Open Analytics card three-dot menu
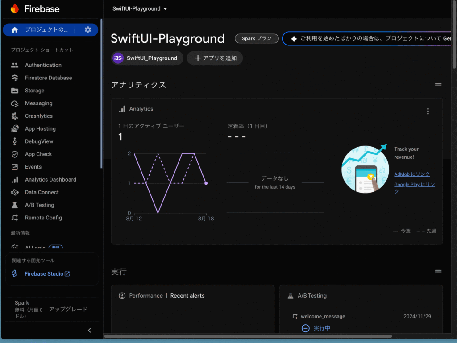457x343 pixels. tap(428, 111)
